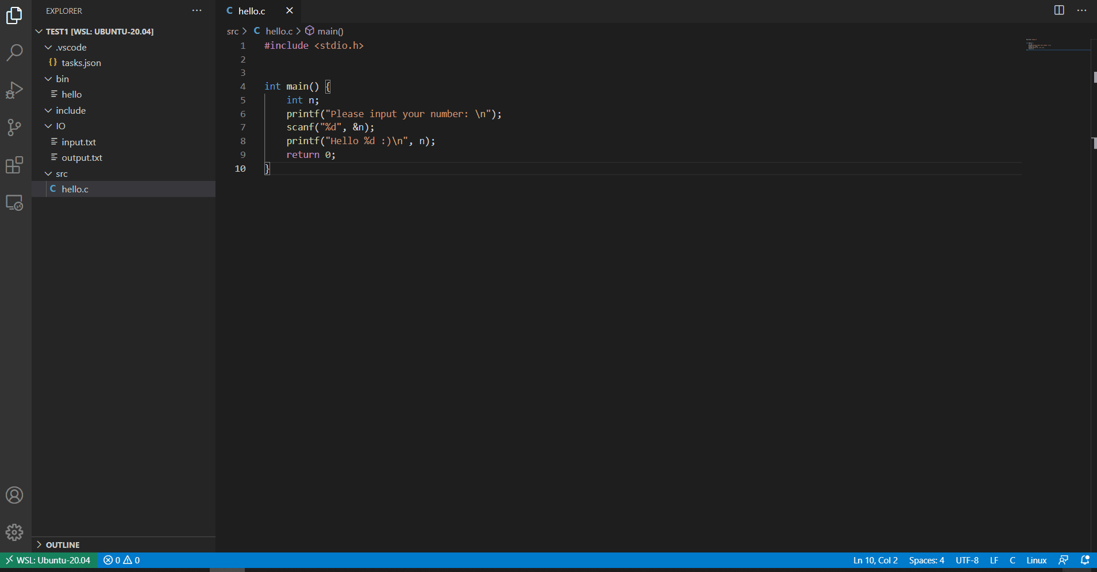Expand the OUTLINE section
The height and width of the screenshot is (572, 1097).
(124, 544)
